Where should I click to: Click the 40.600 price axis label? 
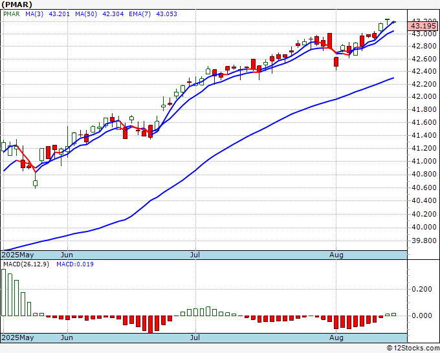tap(424, 187)
